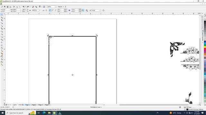
Task: Expand the document color profiles arrow
Action: pyautogui.click(x=61, y=109)
